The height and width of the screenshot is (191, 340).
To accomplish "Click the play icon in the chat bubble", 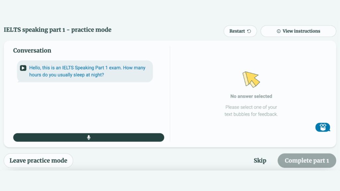I will tap(23, 68).
